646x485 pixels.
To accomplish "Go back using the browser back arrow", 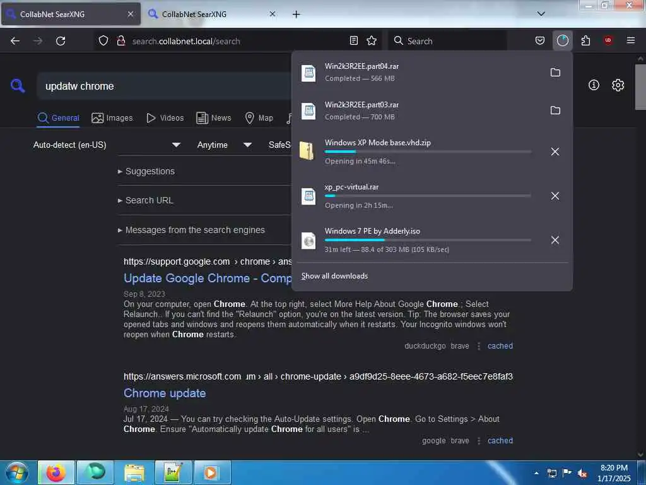I will pyautogui.click(x=15, y=41).
